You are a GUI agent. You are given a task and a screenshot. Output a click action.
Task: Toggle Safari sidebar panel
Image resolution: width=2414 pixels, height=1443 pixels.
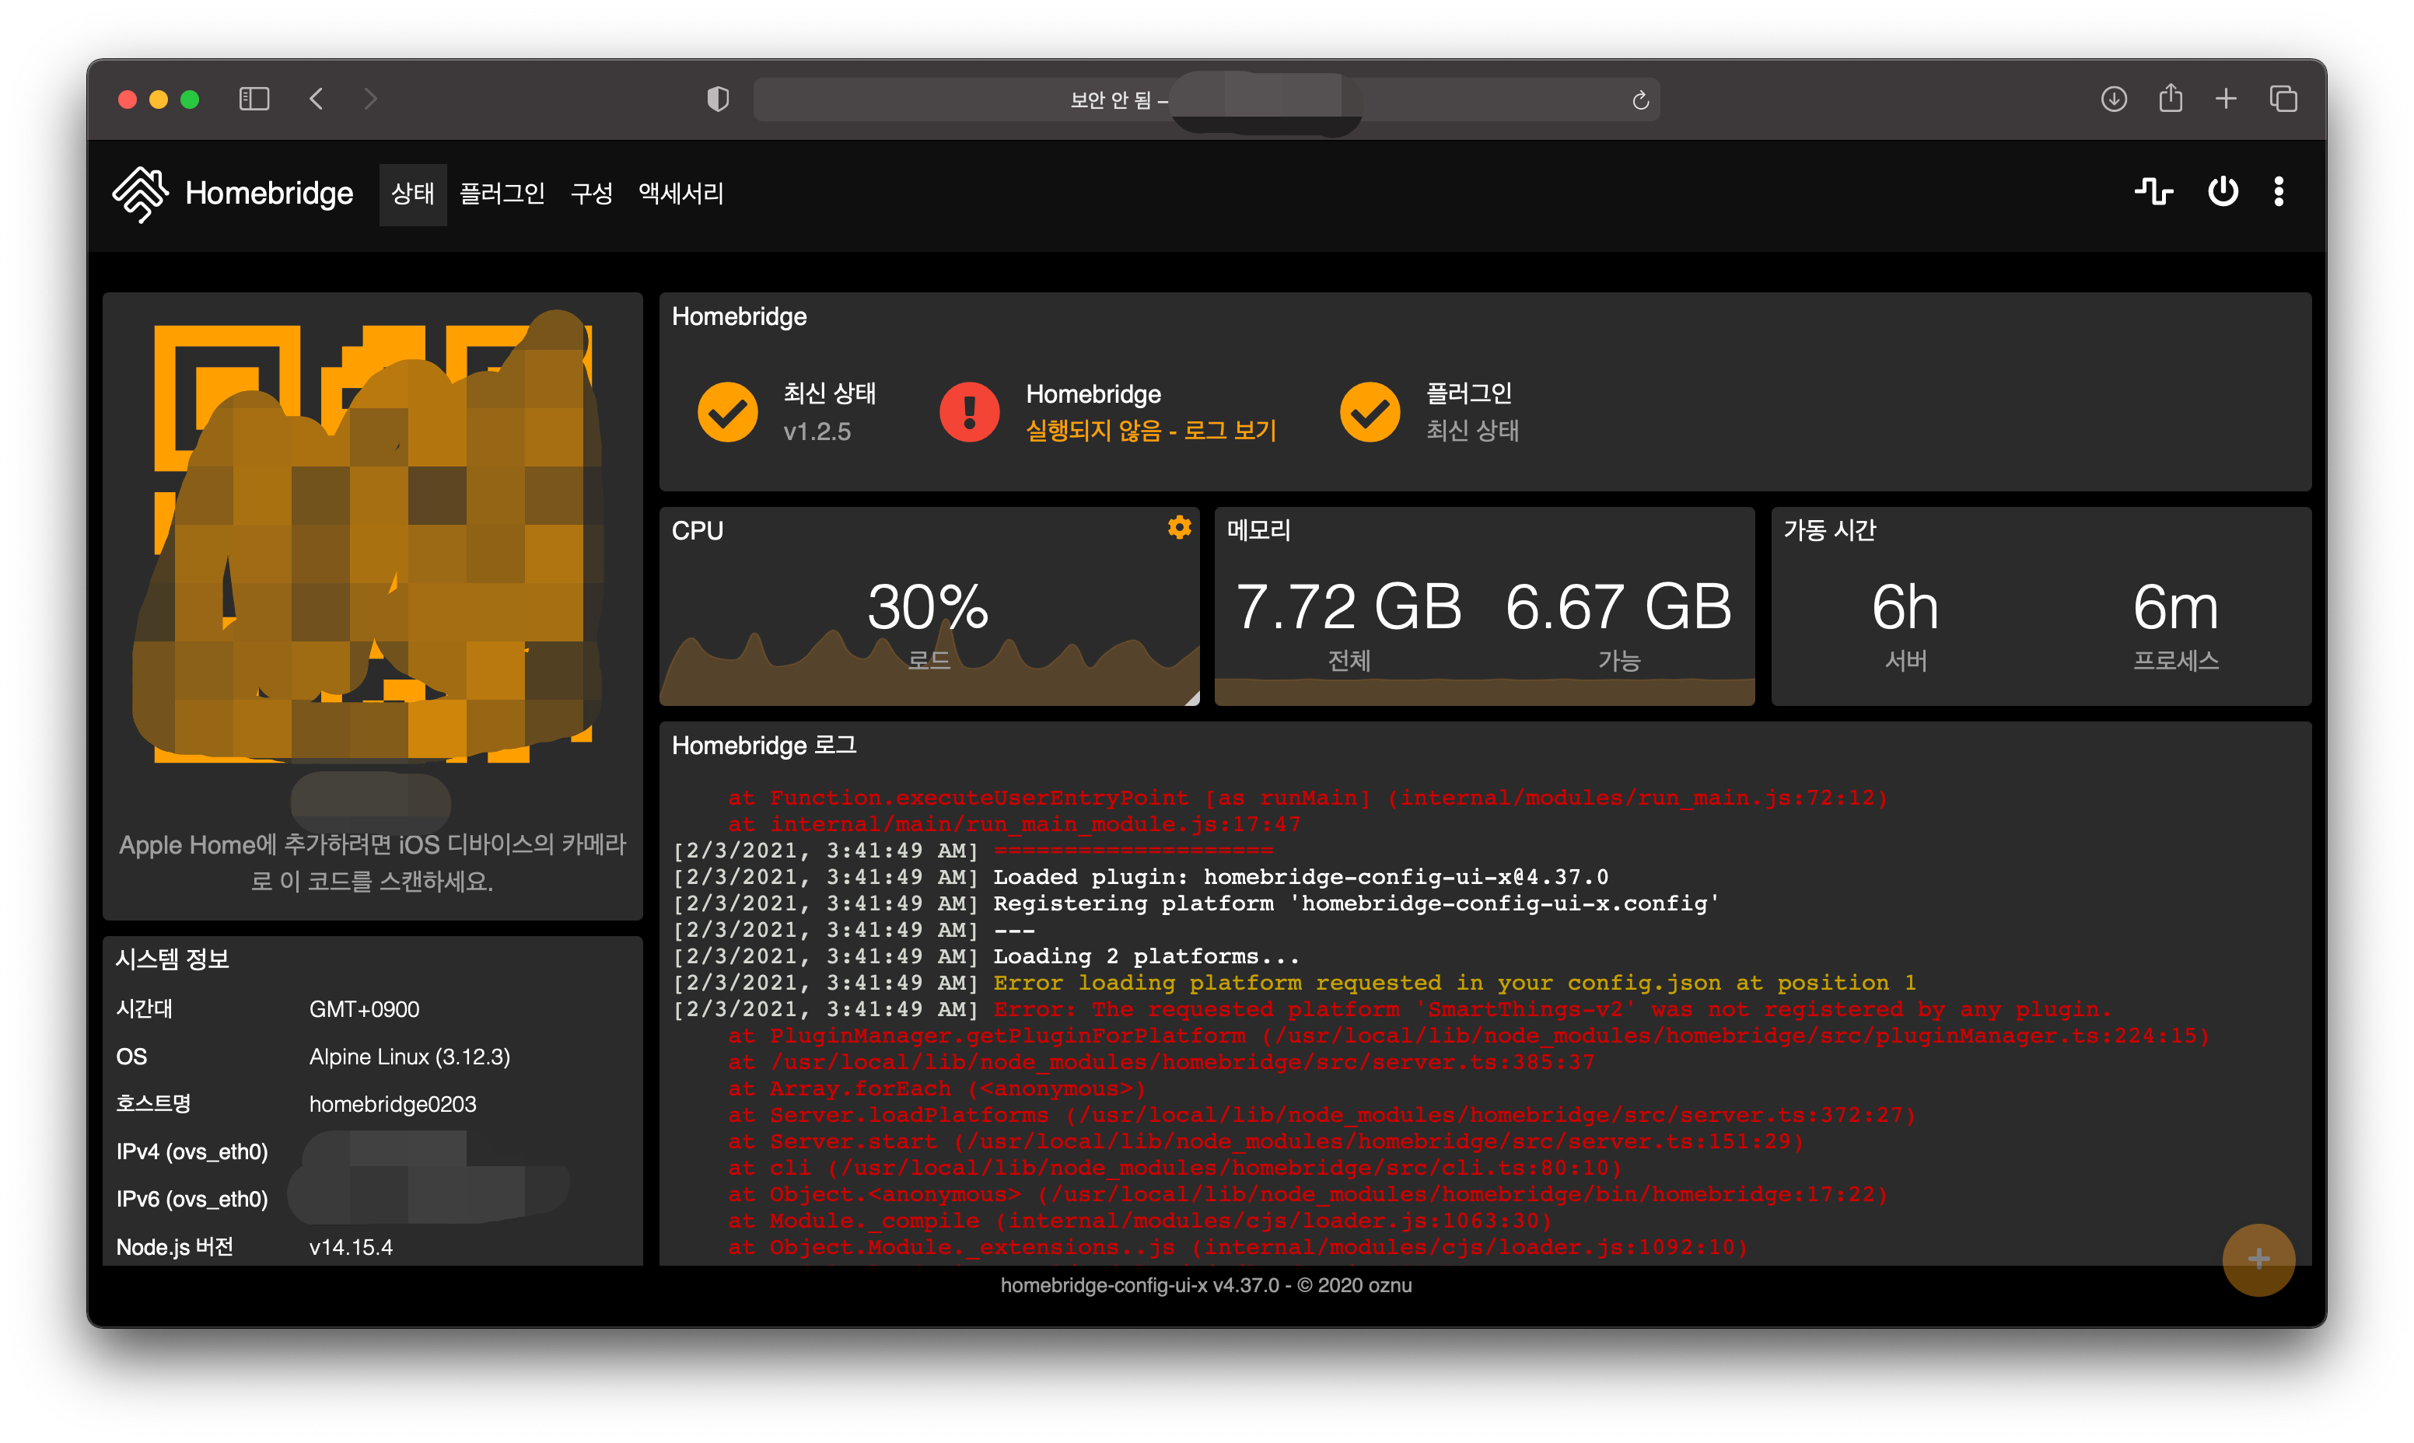(254, 100)
